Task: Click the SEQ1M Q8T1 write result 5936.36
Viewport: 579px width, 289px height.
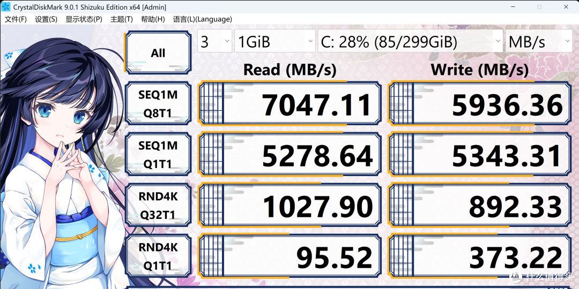Action: [480, 104]
